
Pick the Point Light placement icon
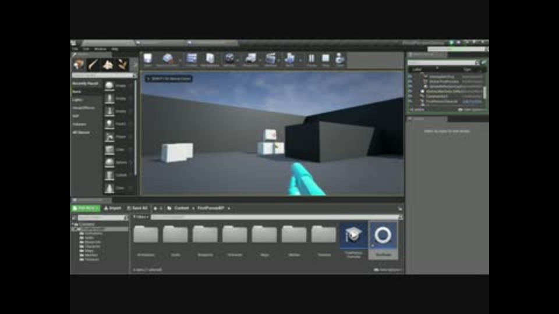(109, 124)
